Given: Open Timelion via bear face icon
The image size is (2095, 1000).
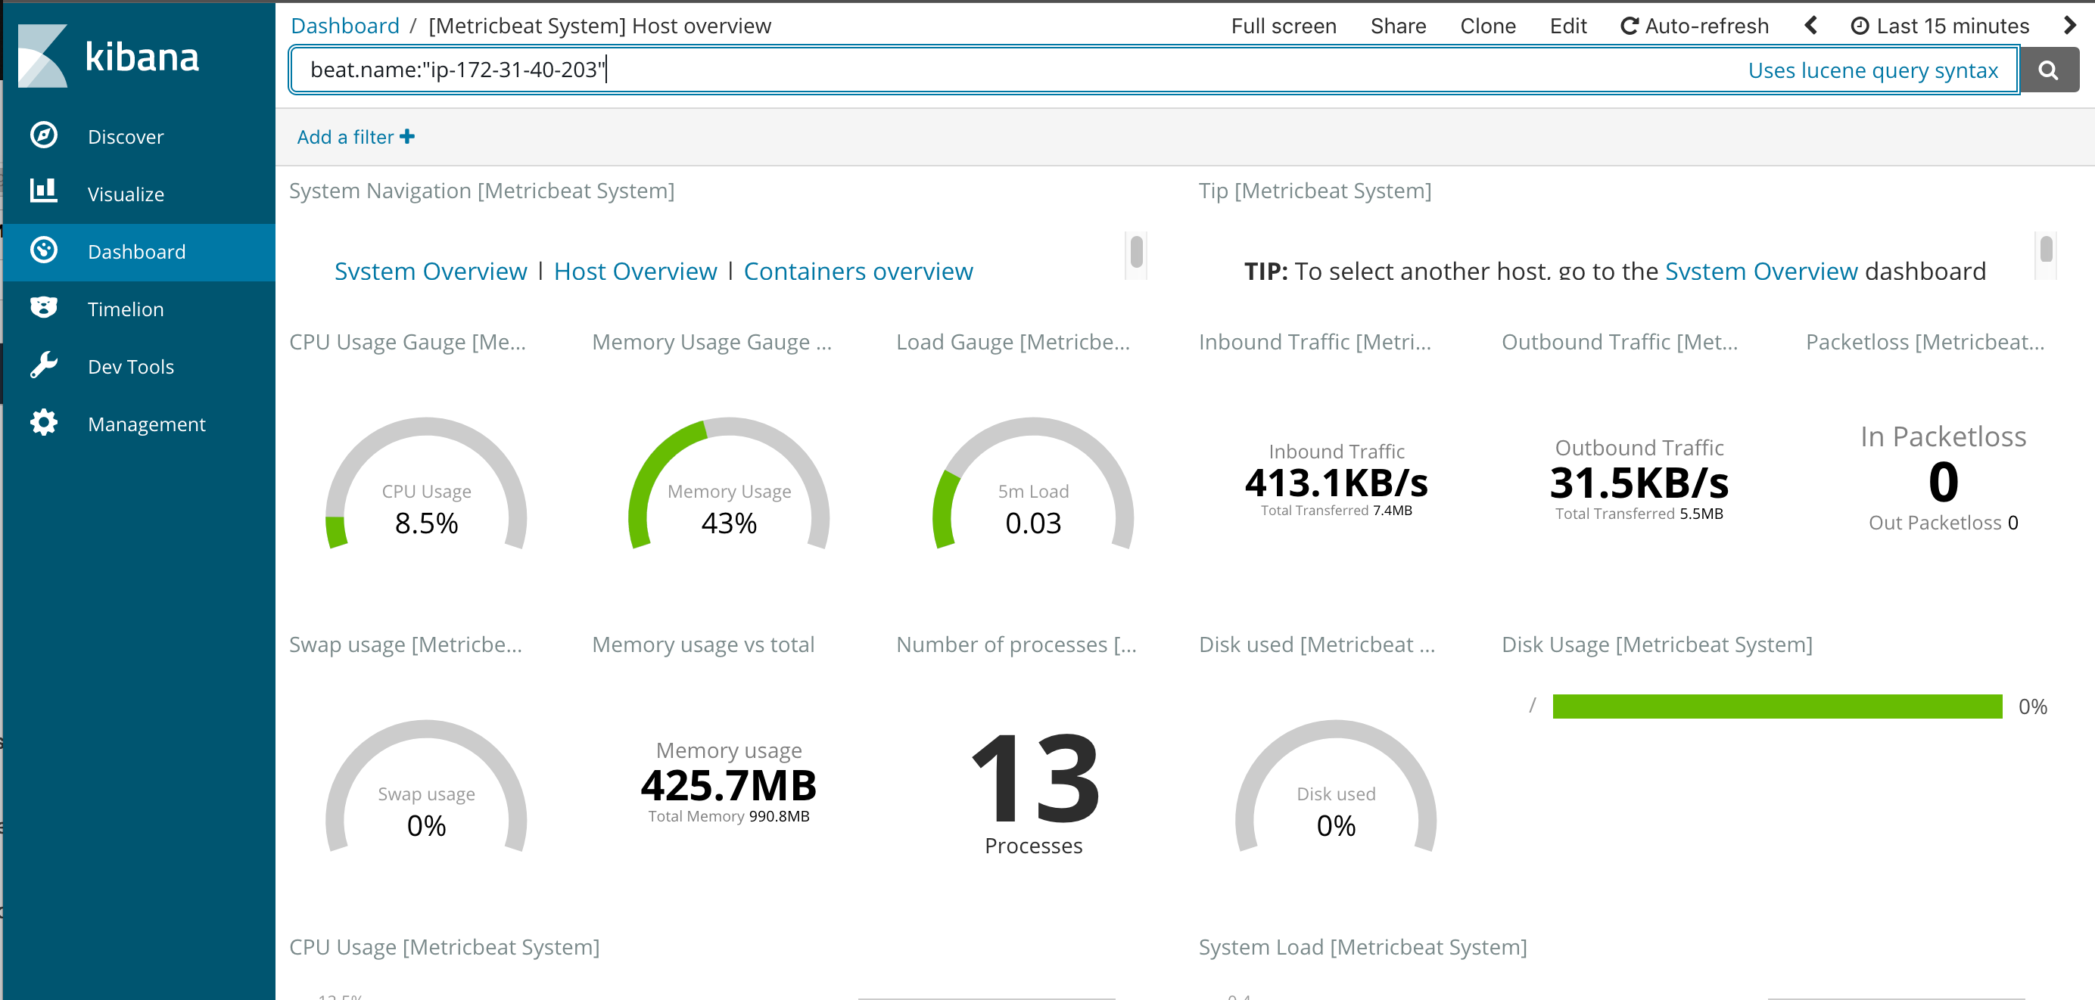Looking at the screenshot, I should point(44,307).
